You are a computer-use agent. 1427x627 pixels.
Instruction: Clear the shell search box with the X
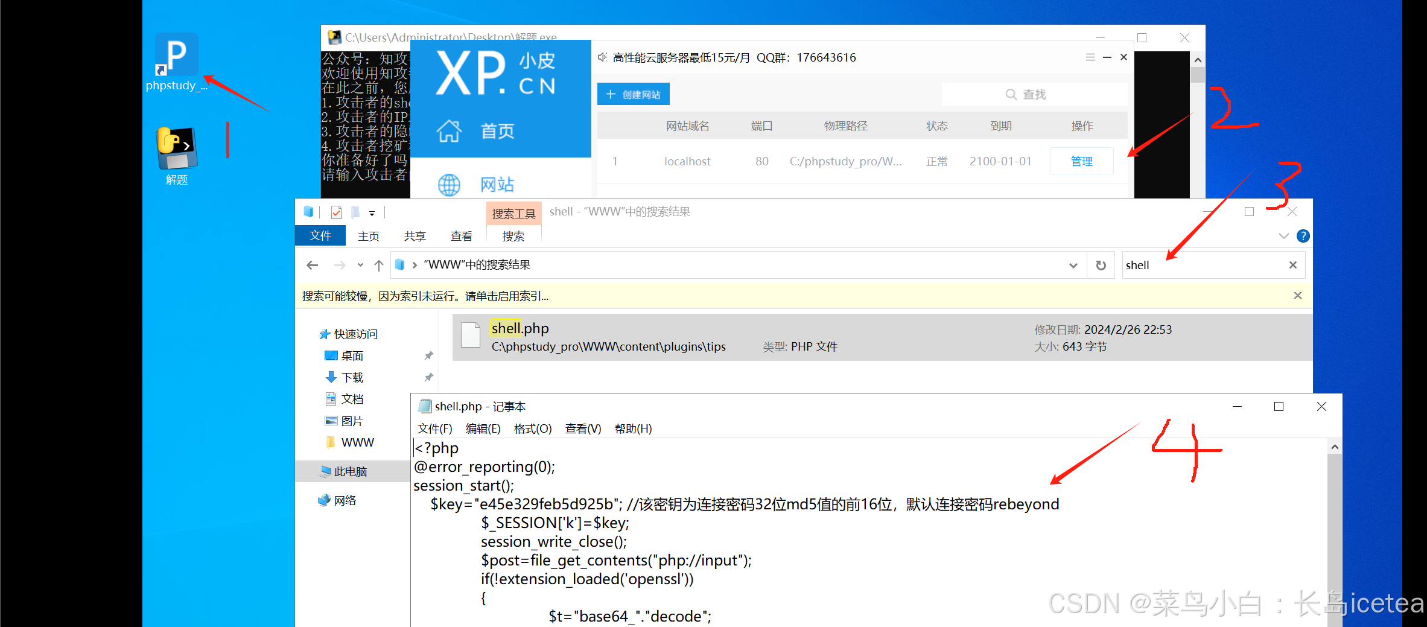pos(1292,264)
